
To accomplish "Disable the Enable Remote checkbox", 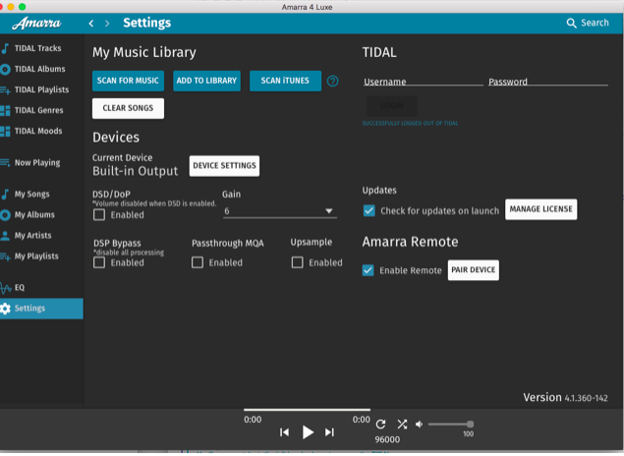I will (x=369, y=270).
